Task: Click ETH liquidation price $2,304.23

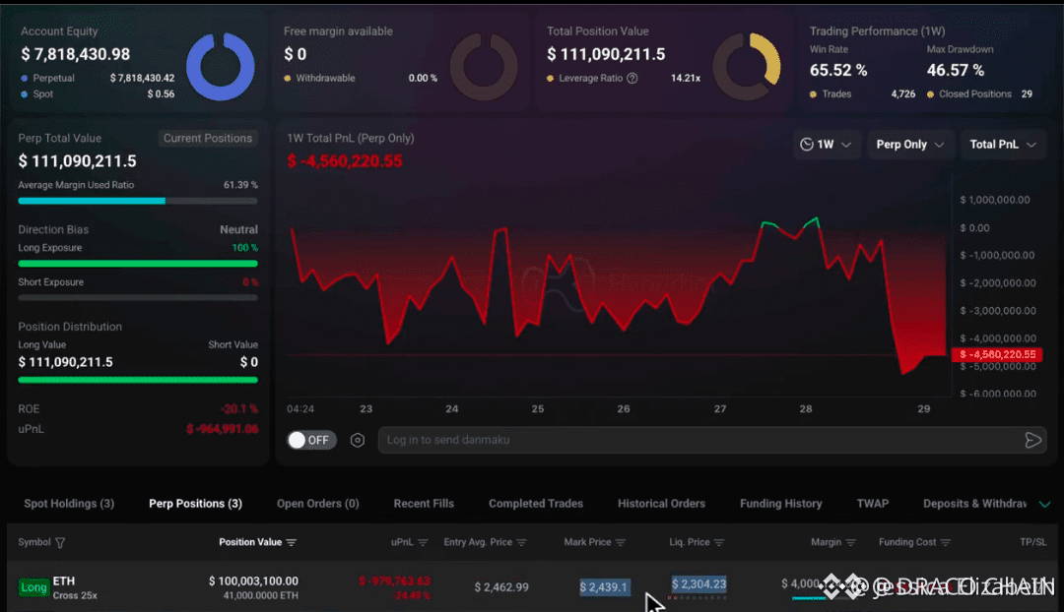Action: point(698,583)
